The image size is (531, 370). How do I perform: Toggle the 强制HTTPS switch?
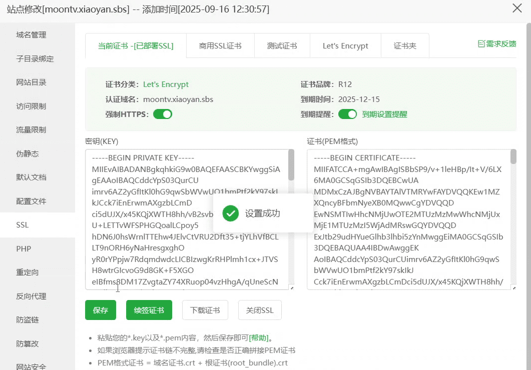coord(163,114)
